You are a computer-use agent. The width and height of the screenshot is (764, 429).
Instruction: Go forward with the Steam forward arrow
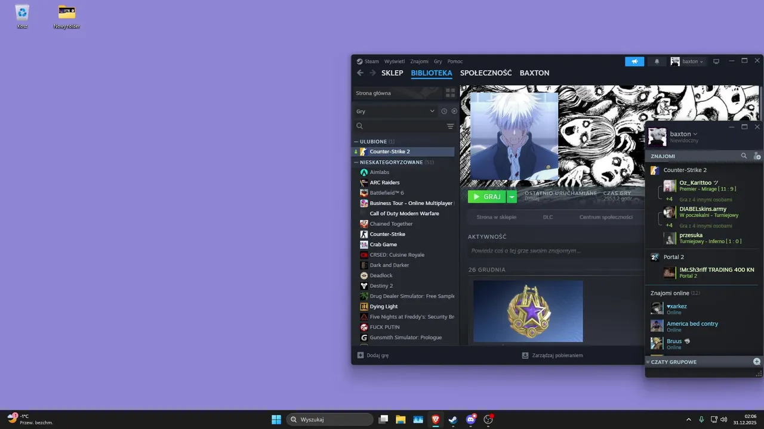pyautogui.click(x=372, y=73)
